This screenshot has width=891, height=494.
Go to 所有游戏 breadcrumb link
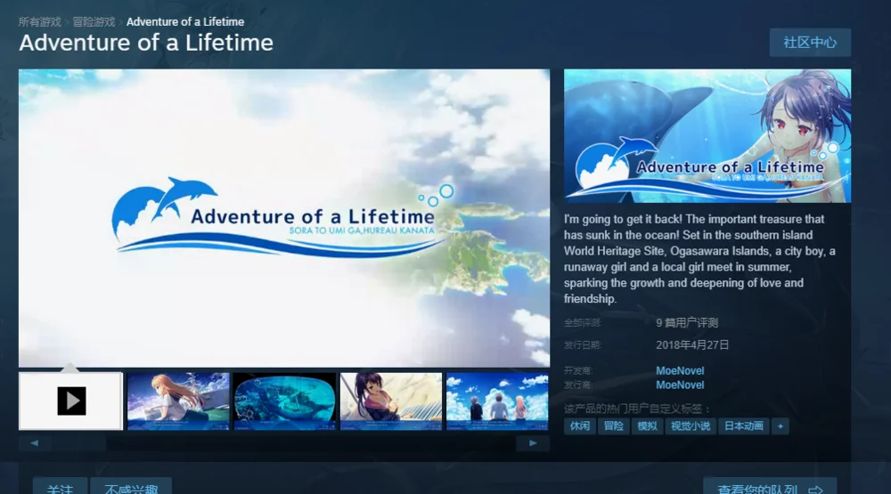[39, 21]
